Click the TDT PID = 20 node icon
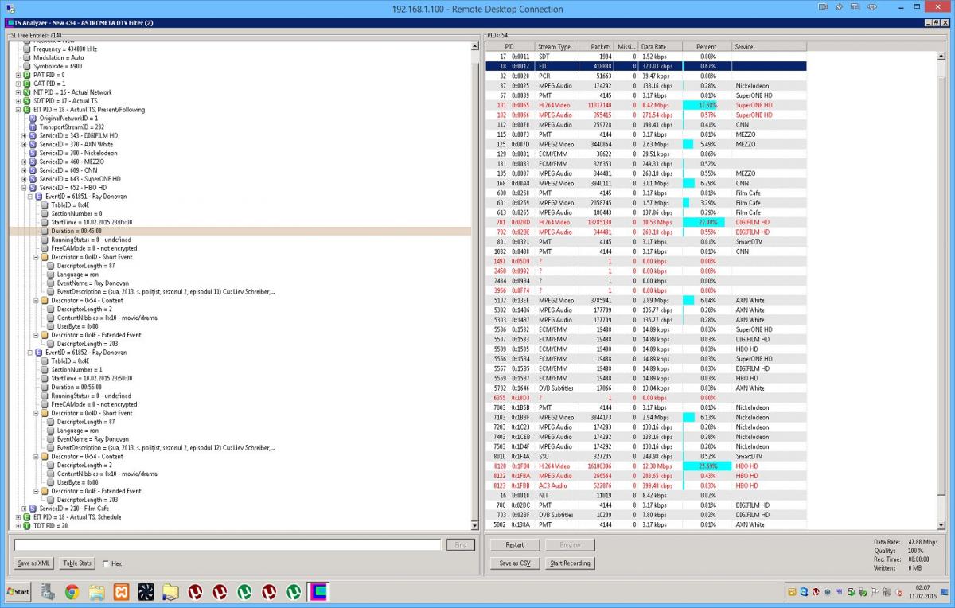 [x=26, y=526]
